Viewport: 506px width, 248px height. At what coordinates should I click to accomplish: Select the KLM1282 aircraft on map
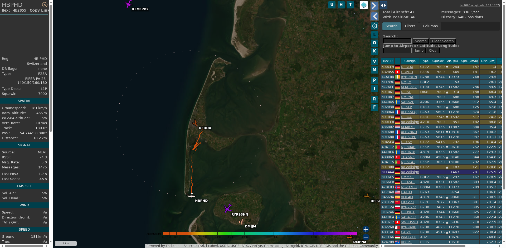tap(129, 4)
